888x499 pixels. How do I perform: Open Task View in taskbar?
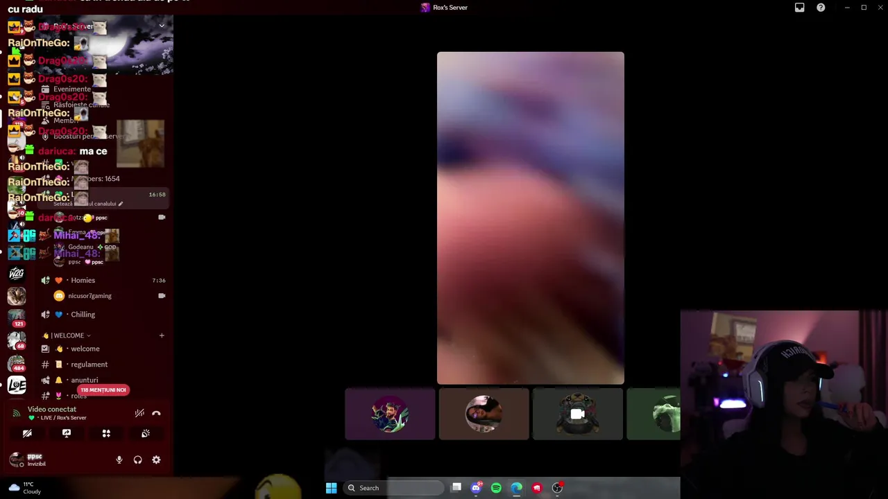(x=456, y=488)
